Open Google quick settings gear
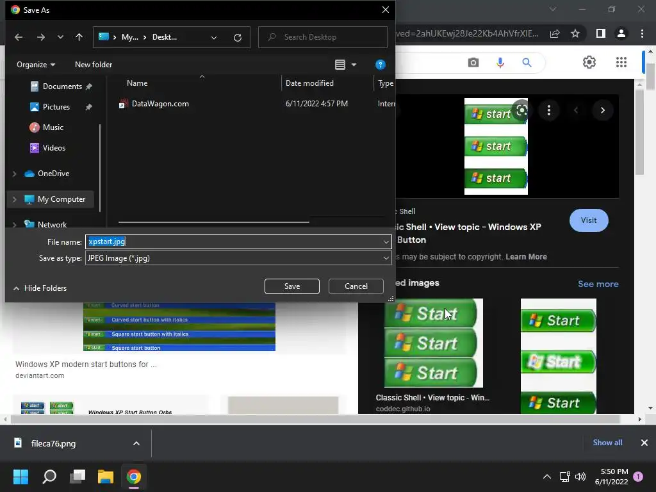Image resolution: width=656 pixels, height=492 pixels. 589,62
